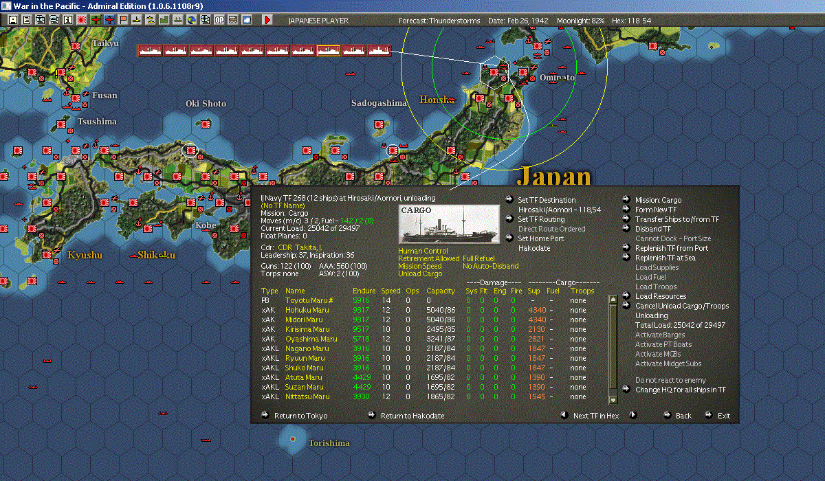This screenshot has height=481, width=825.
Task: Click red plane on blue background icon
Action: pos(110,20)
